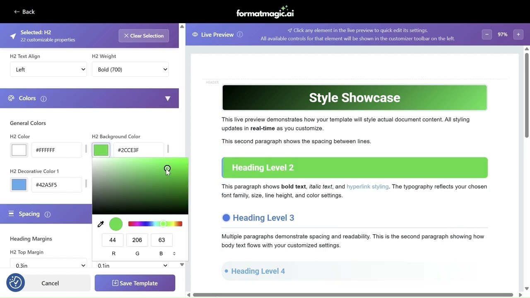Open the white H2 Color swatch
Screen dimensions: 530x298
pos(19,150)
